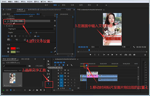Mute track A1

coord(68,79)
